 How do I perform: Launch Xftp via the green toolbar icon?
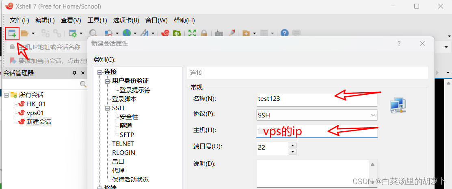click(x=176, y=33)
